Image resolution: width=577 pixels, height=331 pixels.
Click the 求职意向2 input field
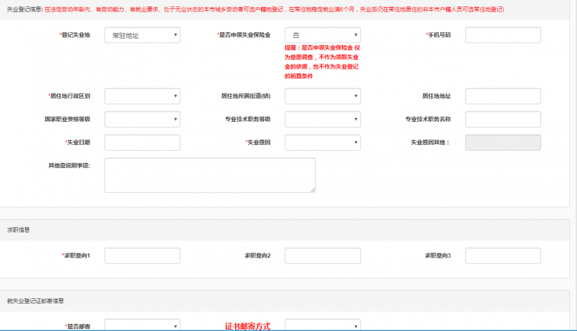(x=322, y=255)
